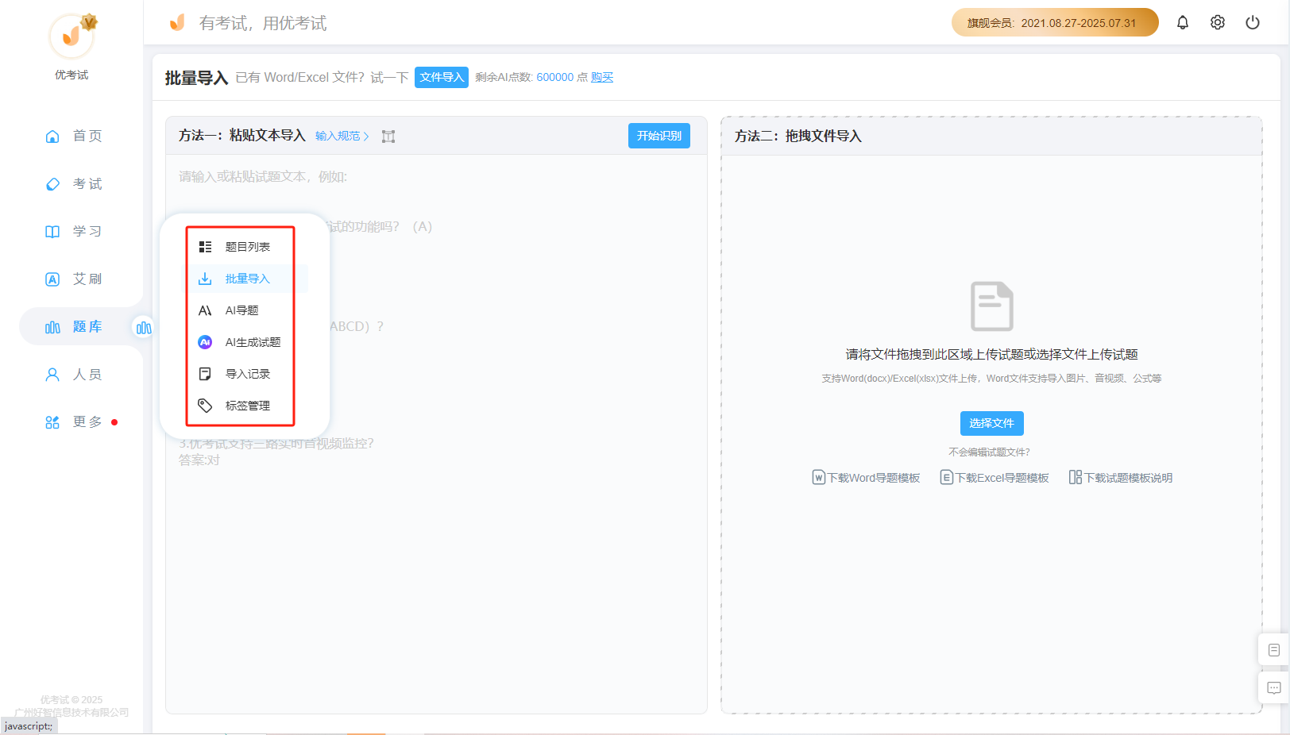
Task: Click the 600000 AI points value
Action: click(x=554, y=77)
